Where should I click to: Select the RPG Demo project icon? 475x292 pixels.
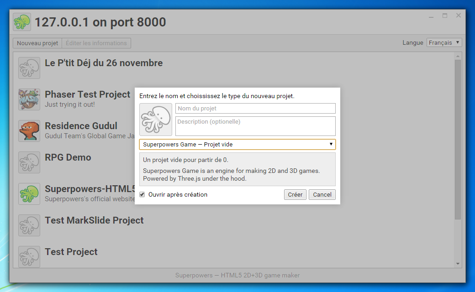tap(29, 162)
